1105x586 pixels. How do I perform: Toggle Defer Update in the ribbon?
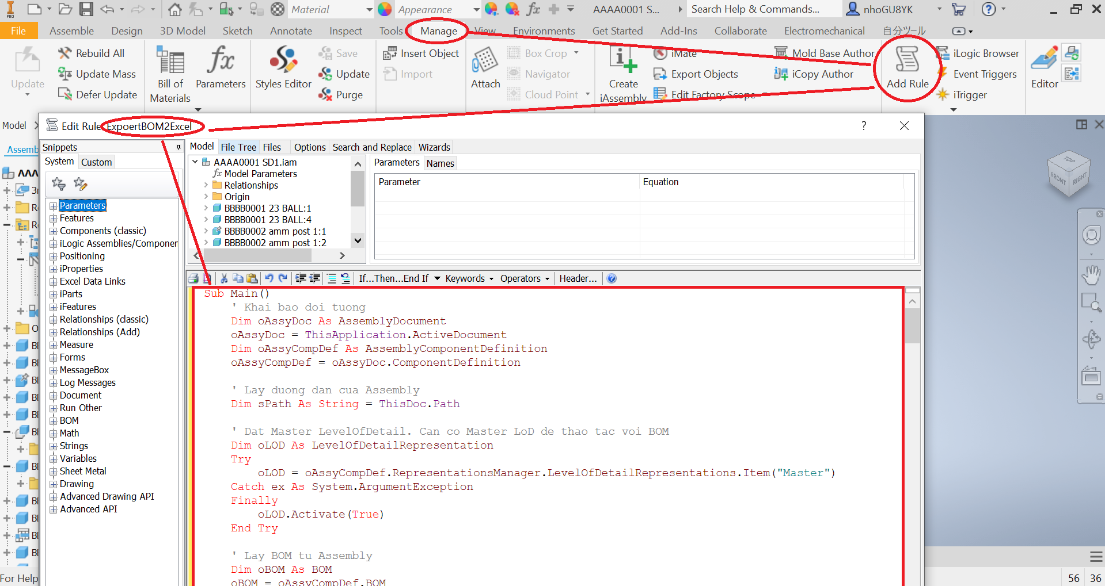click(98, 95)
